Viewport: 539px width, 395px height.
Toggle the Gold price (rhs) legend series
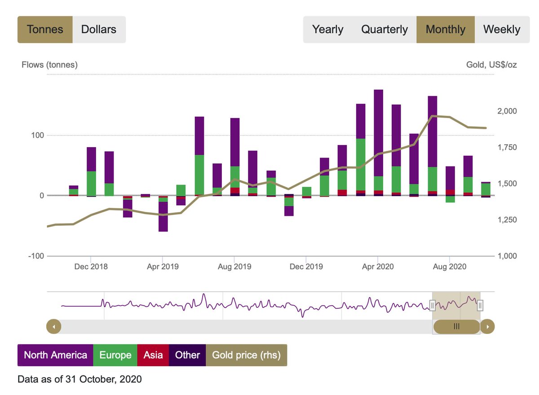tap(246, 355)
